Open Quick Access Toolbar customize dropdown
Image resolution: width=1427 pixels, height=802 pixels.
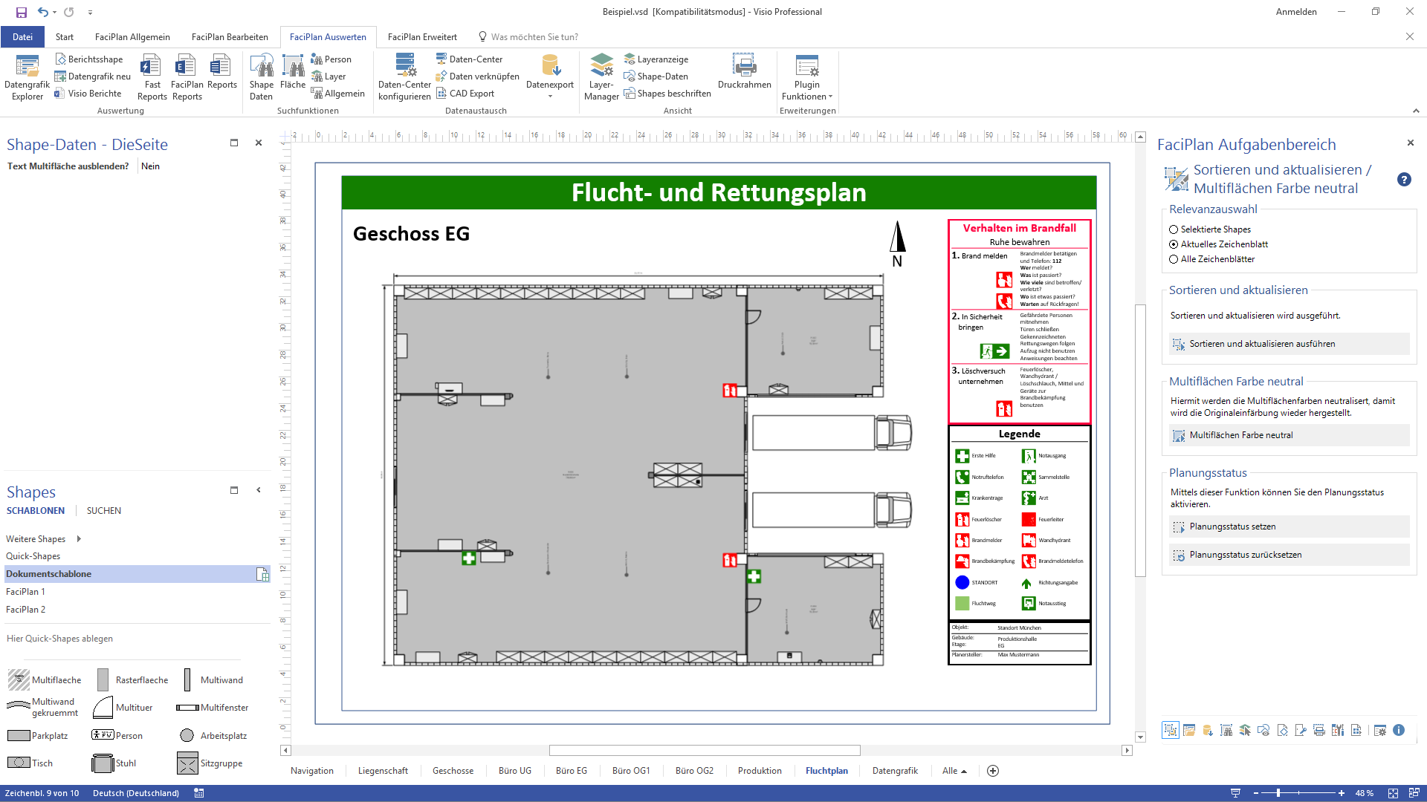[x=90, y=12]
